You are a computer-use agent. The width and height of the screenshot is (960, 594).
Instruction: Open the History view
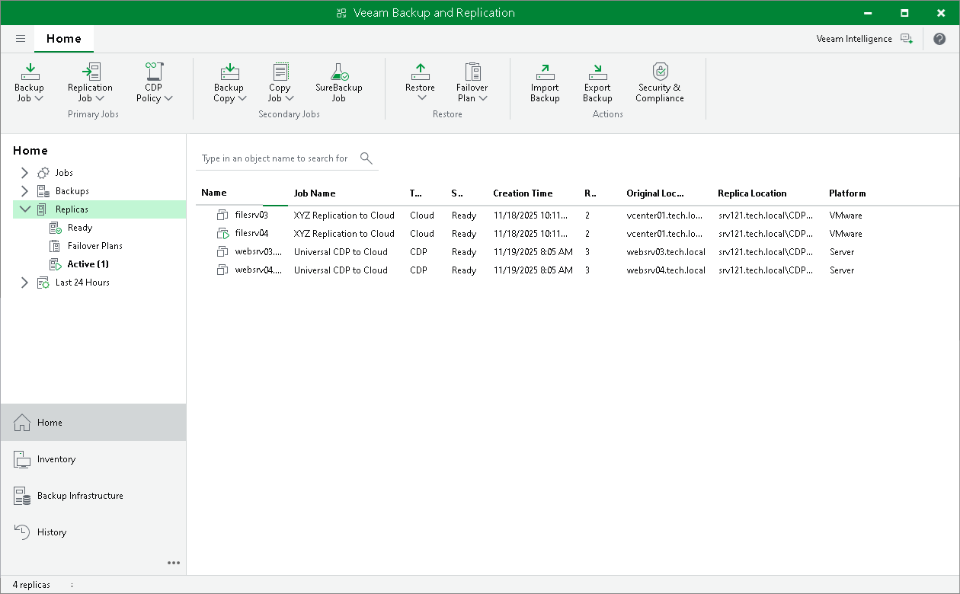click(x=50, y=532)
